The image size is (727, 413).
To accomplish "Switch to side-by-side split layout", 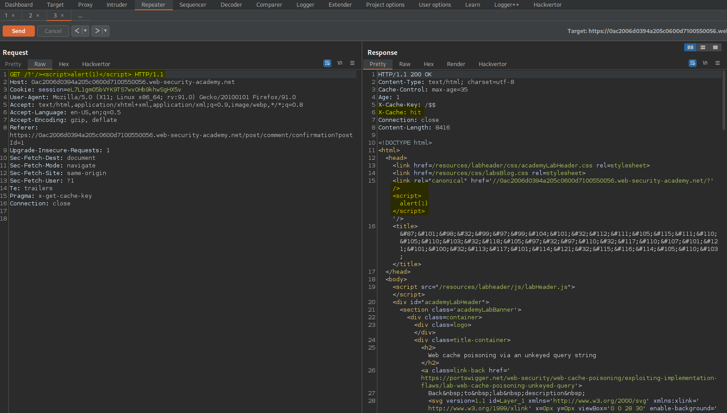I will (690, 47).
